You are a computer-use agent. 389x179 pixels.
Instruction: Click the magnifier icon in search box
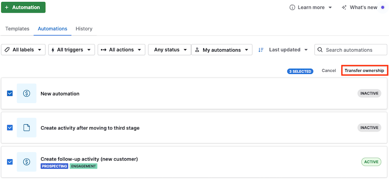(320, 50)
